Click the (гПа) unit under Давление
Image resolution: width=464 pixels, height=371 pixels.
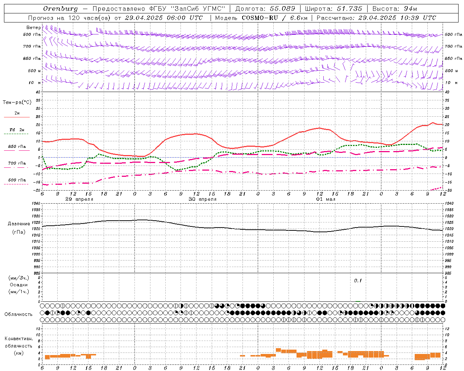(x=19, y=232)
